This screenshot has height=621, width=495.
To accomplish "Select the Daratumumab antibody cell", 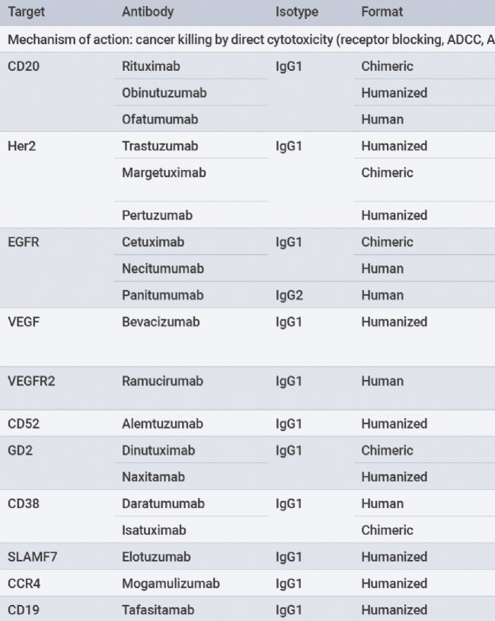I will click(163, 504).
